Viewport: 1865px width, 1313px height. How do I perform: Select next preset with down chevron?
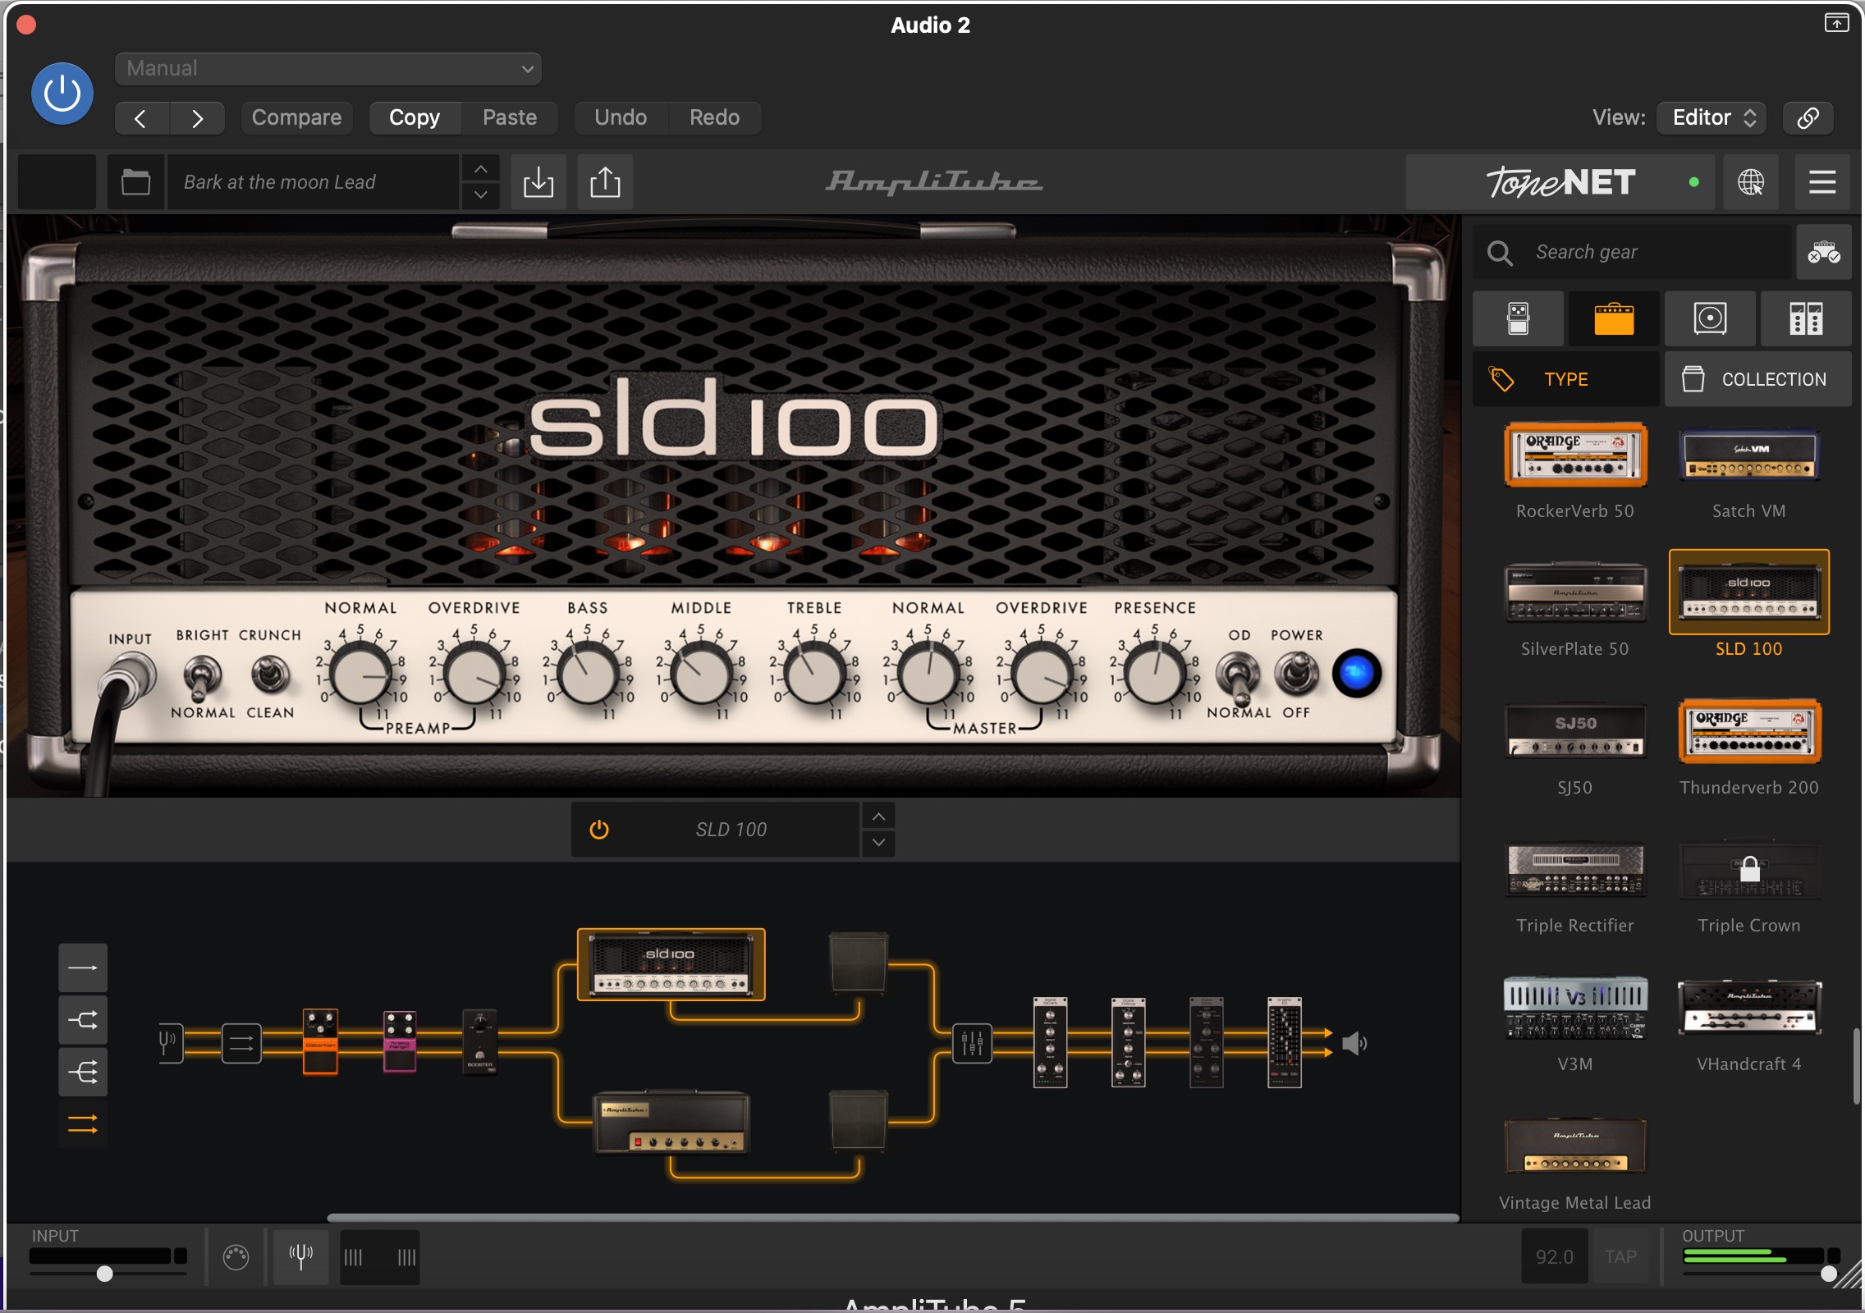coord(481,195)
